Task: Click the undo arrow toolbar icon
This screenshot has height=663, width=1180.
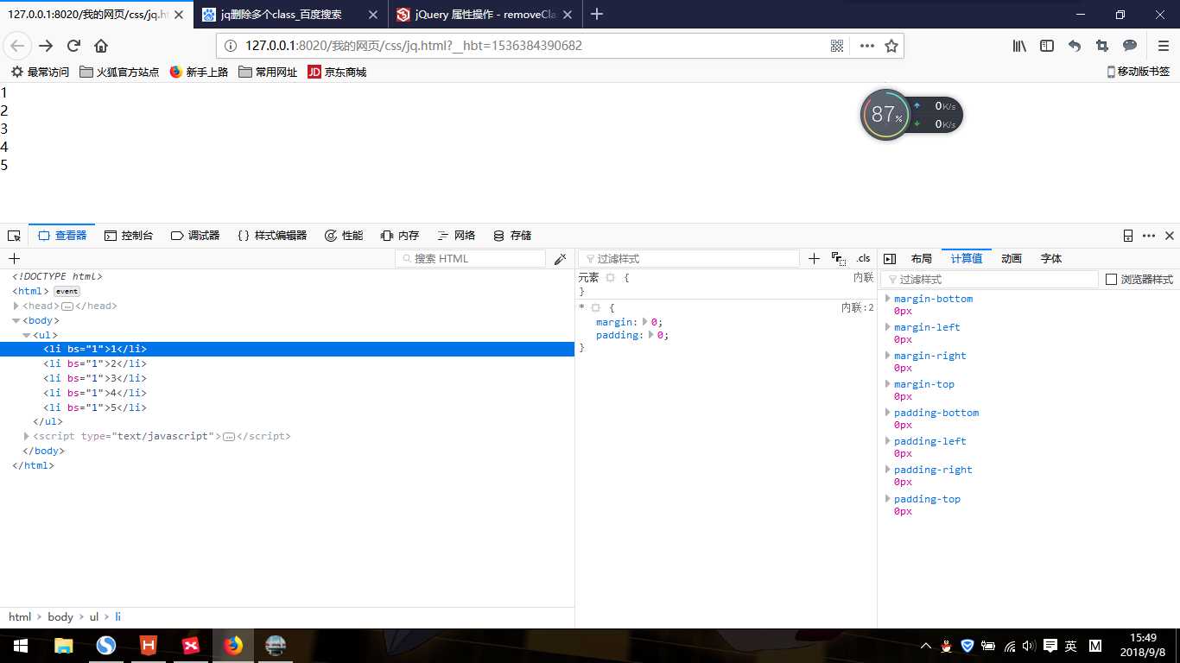Action: point(1075,46)
